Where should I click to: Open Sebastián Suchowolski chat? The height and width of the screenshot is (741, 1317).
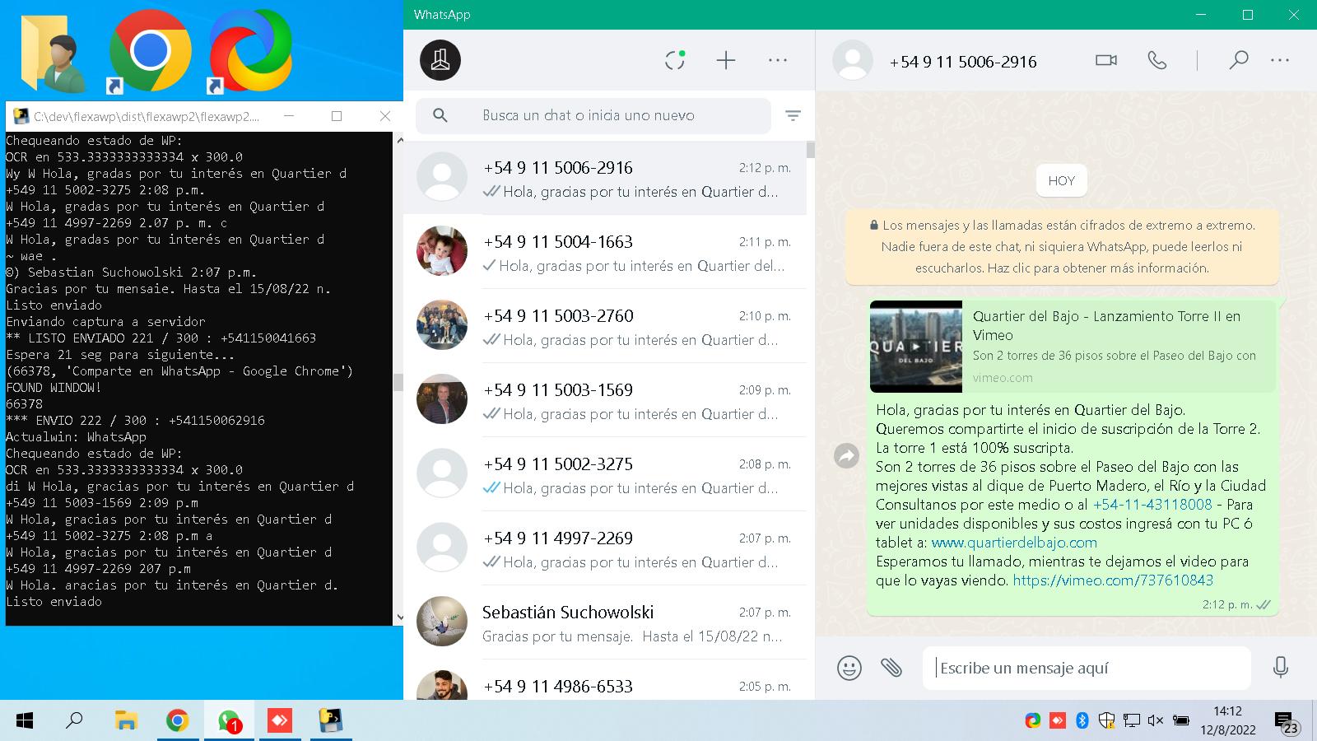tap(605, 622)
